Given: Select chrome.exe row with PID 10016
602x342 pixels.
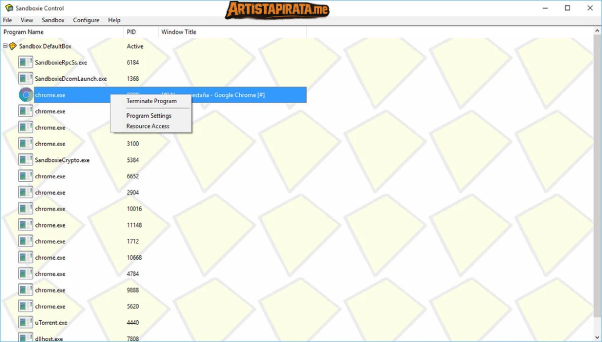Looking at the screenshot, I should click(50, 209).
